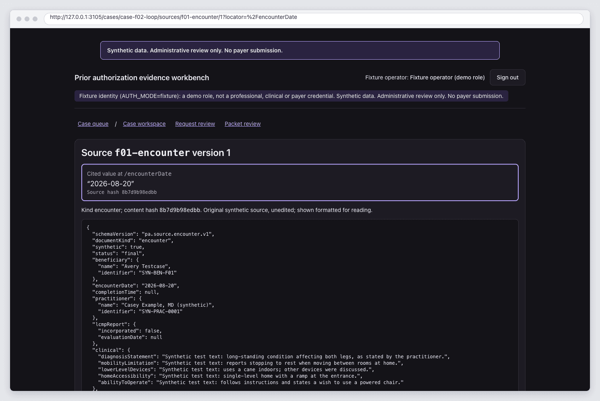
Task: Select the "synthetic": true JSON line
Action: point(118,247)
